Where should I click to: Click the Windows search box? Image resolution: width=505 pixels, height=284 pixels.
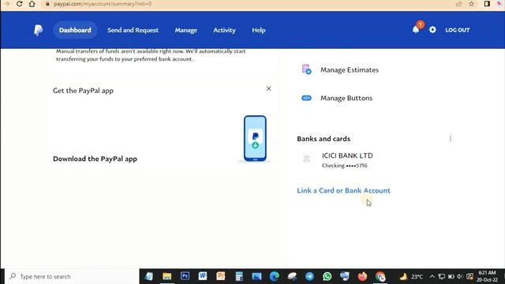click(72, 276)
